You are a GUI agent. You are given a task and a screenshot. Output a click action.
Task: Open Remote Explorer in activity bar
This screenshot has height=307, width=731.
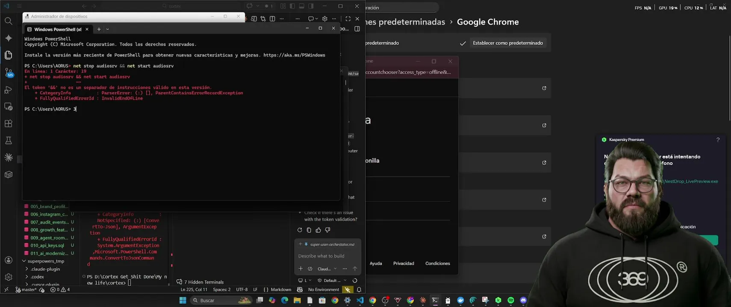pyautogui.click(x=9, y=107)
